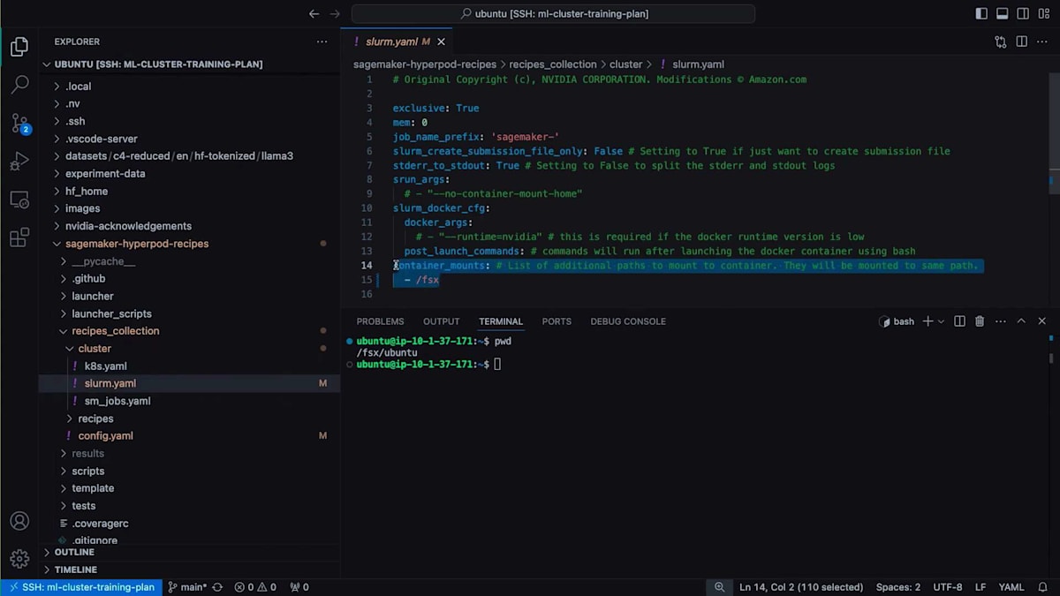The width and height of the screenshot is (1060, 596).
Task: Expand the OUTLINE section
Action: pyautogui.click(x=189, y=552)
